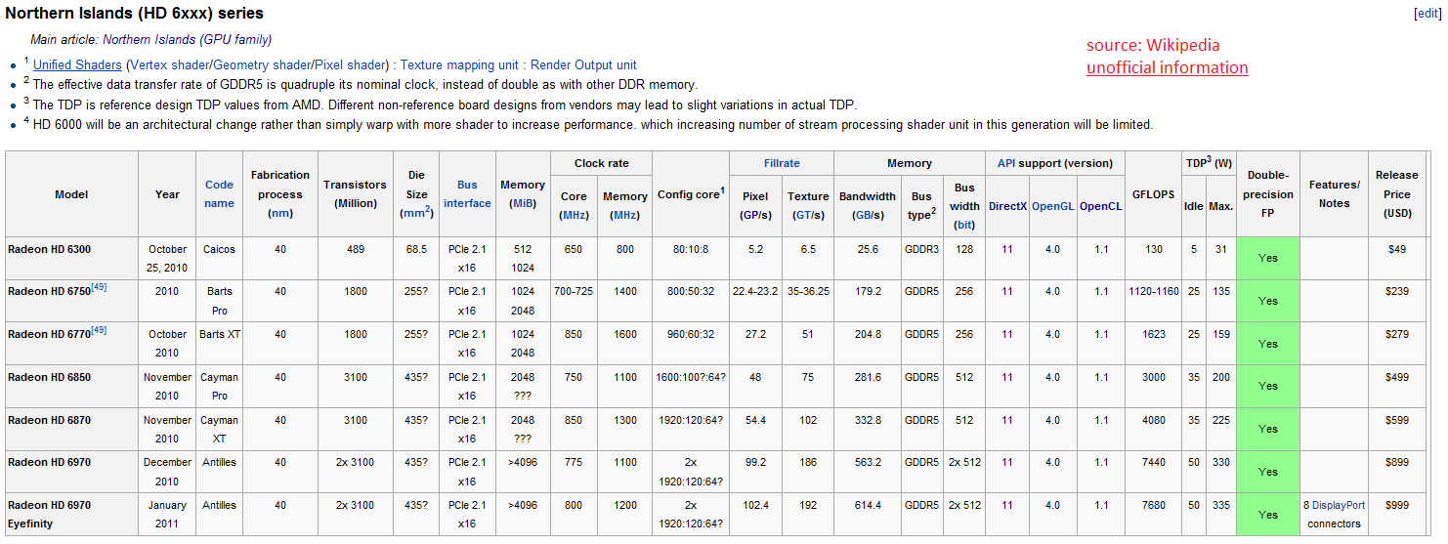Click the Fillrate column header link
Viewport: 1448px width, 544px height.
pos(781,163)
